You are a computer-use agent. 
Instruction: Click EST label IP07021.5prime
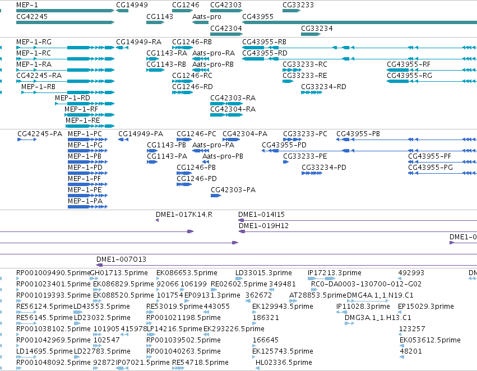click(143, 363)
